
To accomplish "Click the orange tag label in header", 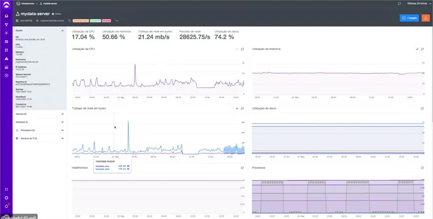I will coord(80,21).
